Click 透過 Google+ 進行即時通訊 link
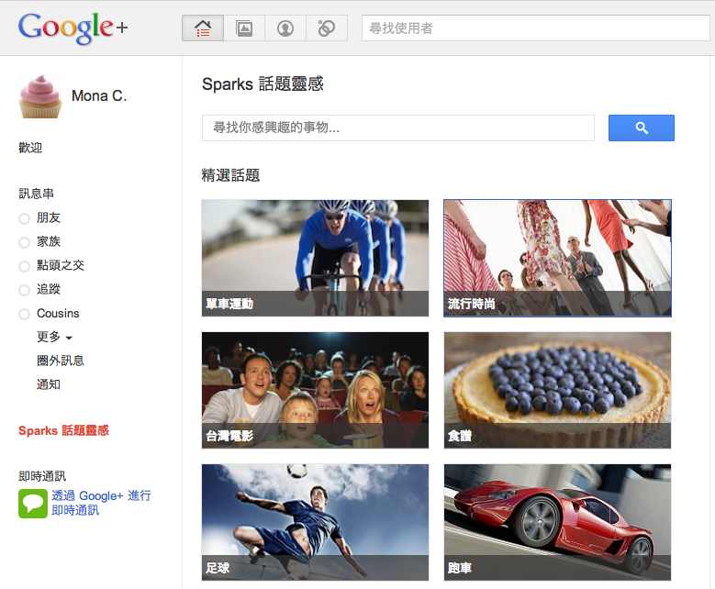715x589 pixels. pyautogui.click(x=101, y=503)
